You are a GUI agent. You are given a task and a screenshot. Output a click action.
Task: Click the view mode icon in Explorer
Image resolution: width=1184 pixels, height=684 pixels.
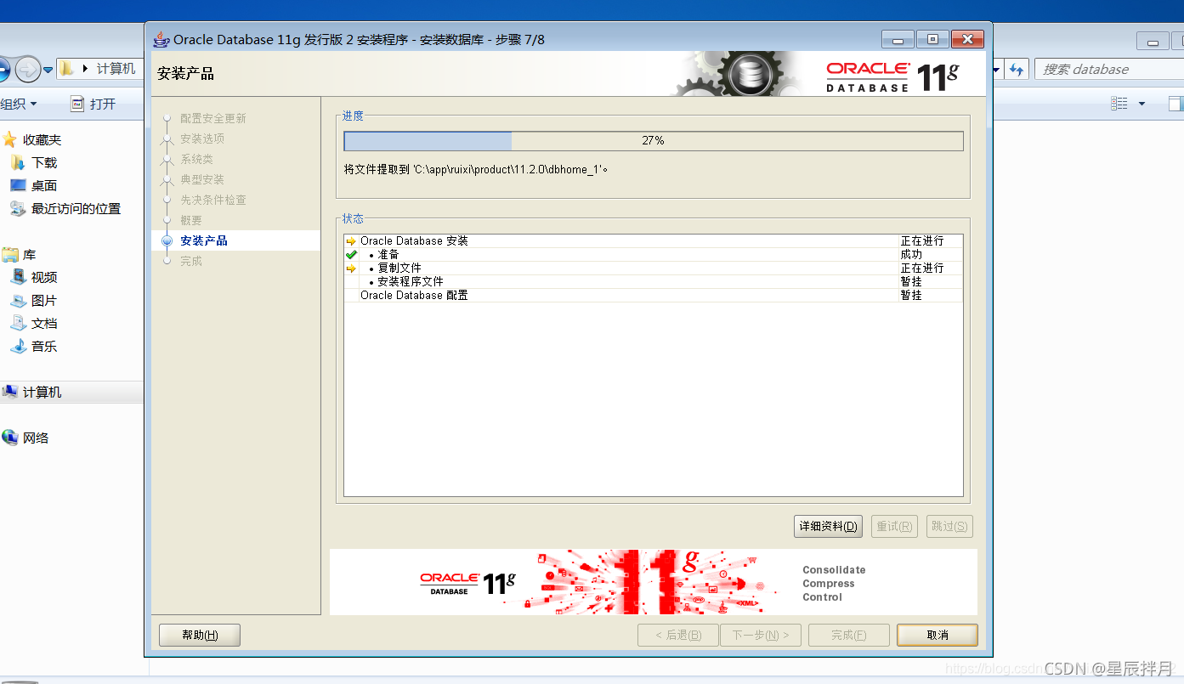(x=1119, y=104)
